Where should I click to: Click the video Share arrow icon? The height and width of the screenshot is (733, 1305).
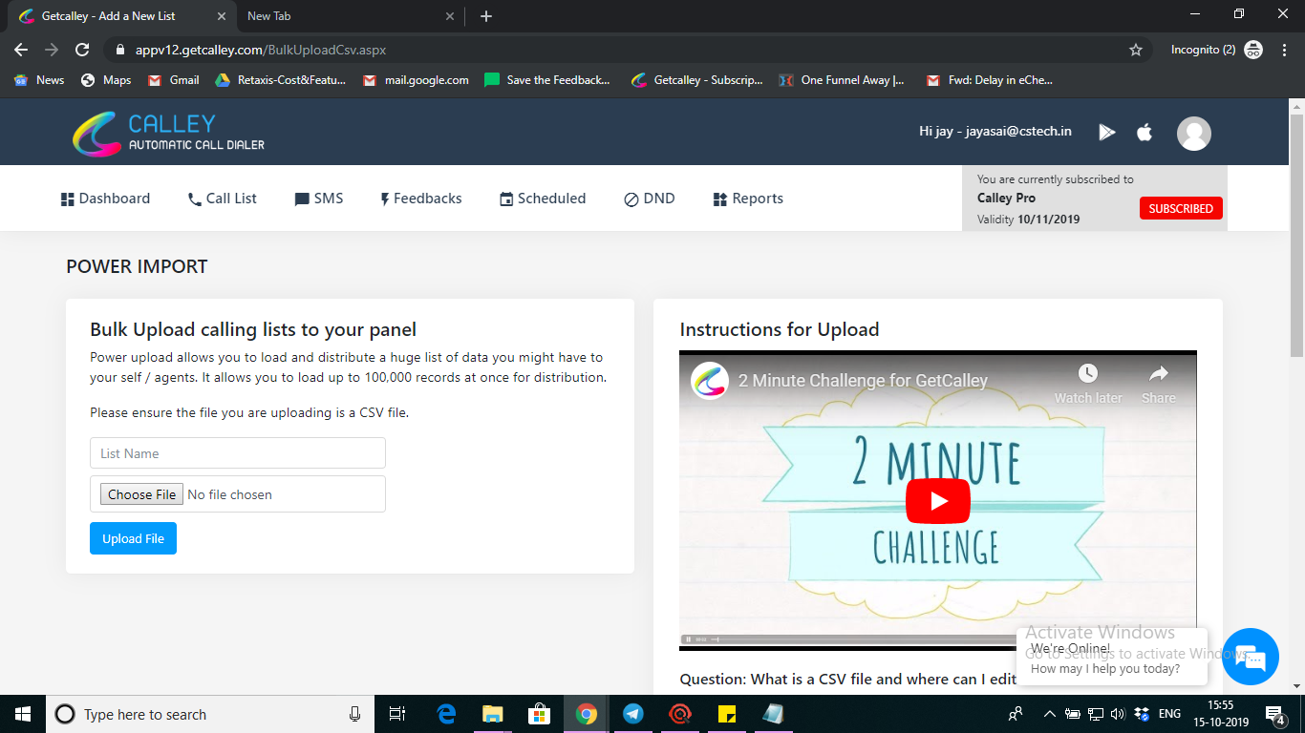(1159, 373)
